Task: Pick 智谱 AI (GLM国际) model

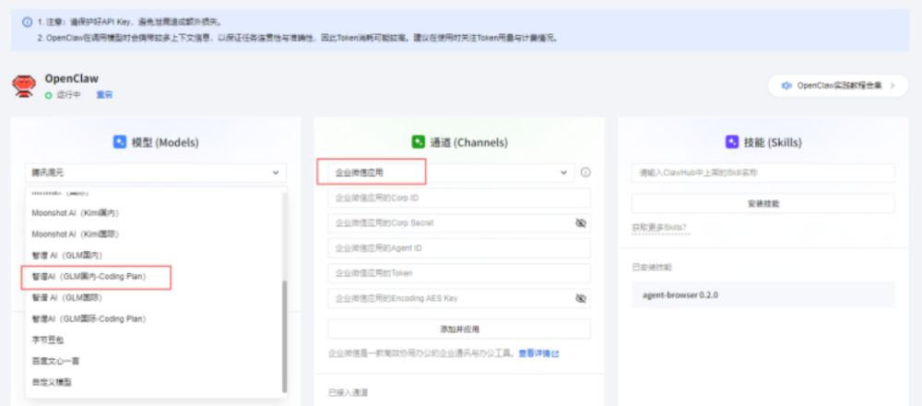Action: click(x=155, y=298)
